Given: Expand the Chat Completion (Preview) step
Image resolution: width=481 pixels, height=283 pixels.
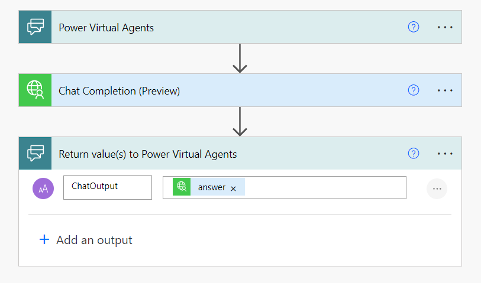Looking at the screenshot, I should (225, 90).
